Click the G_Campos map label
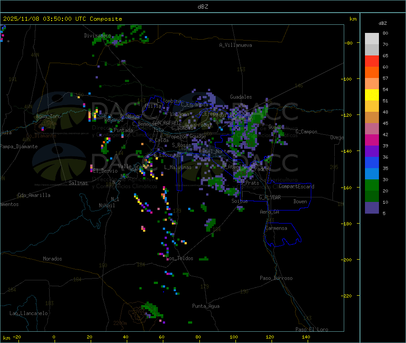This screenshot has width=406, height=343. [x=306, y=132]
